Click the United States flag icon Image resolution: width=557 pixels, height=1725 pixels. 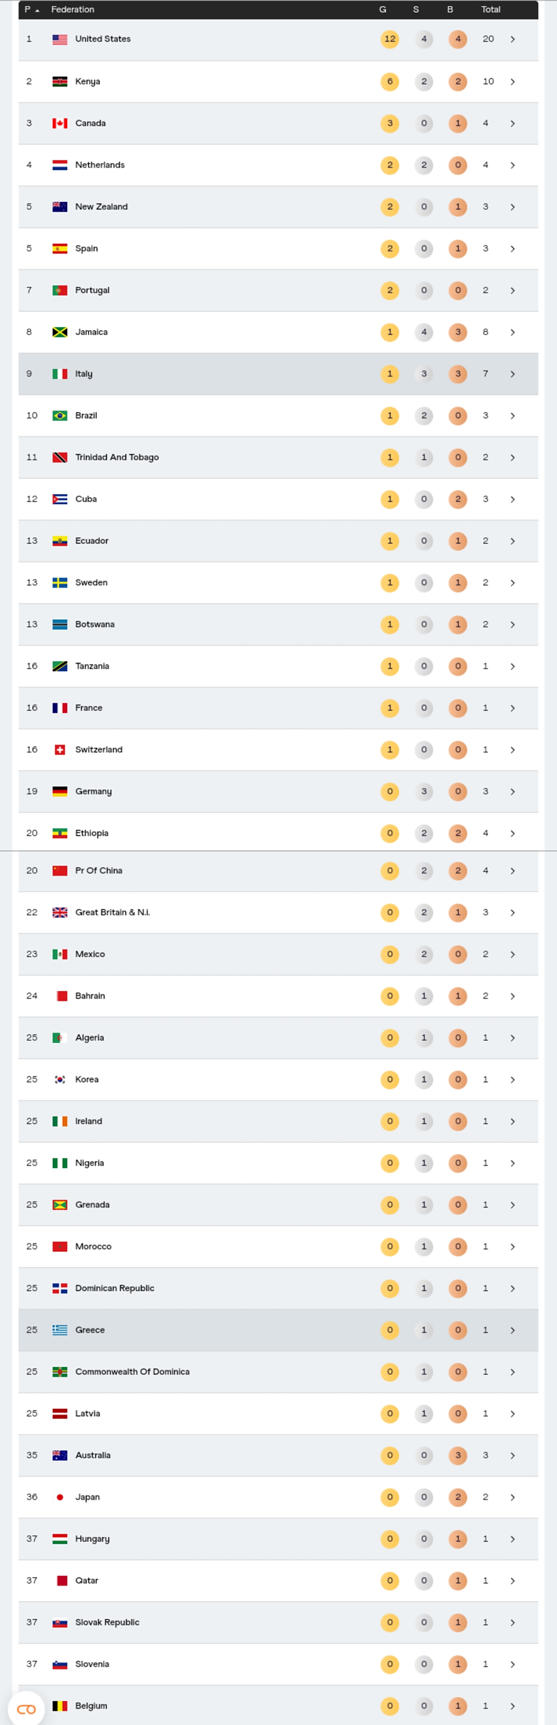click(x=60, y=39)
